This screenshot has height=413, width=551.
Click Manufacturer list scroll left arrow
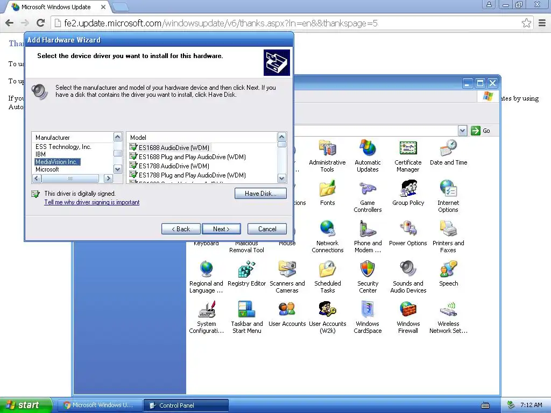click(37, 179)
